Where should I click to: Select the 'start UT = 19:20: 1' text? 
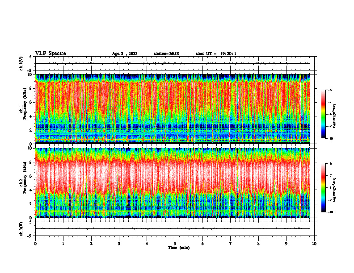(x=216, y=54)
